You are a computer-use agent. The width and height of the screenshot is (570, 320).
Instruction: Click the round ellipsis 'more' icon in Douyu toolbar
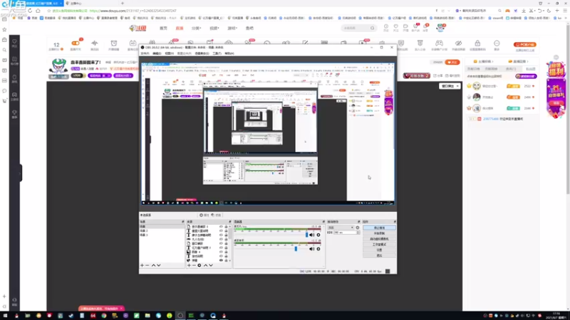[497, 43]
